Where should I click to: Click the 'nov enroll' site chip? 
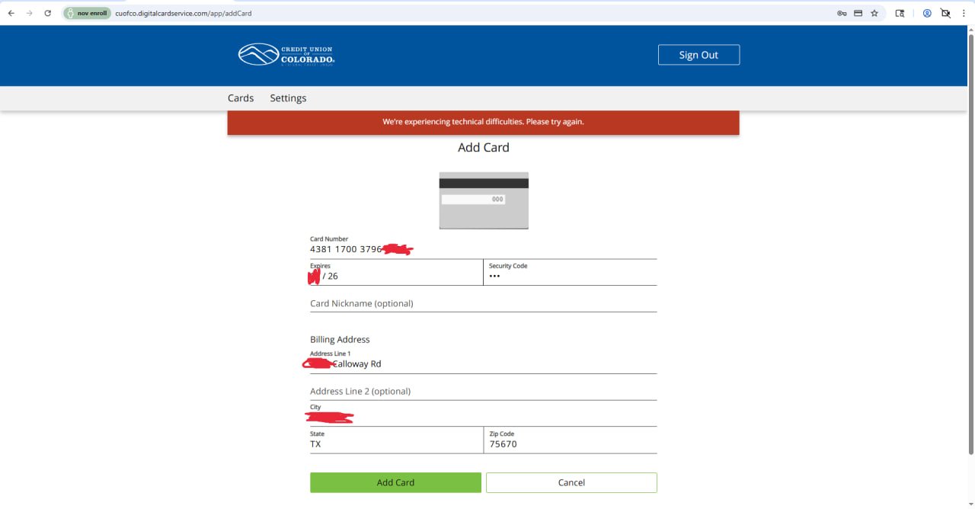pyautogui.click(x=87, y=13)
